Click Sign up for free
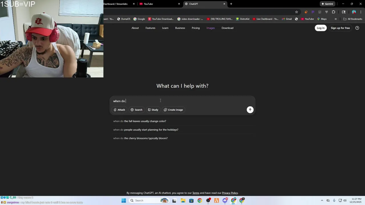Screen dimensions: 365x205 [x=340, y=28]
